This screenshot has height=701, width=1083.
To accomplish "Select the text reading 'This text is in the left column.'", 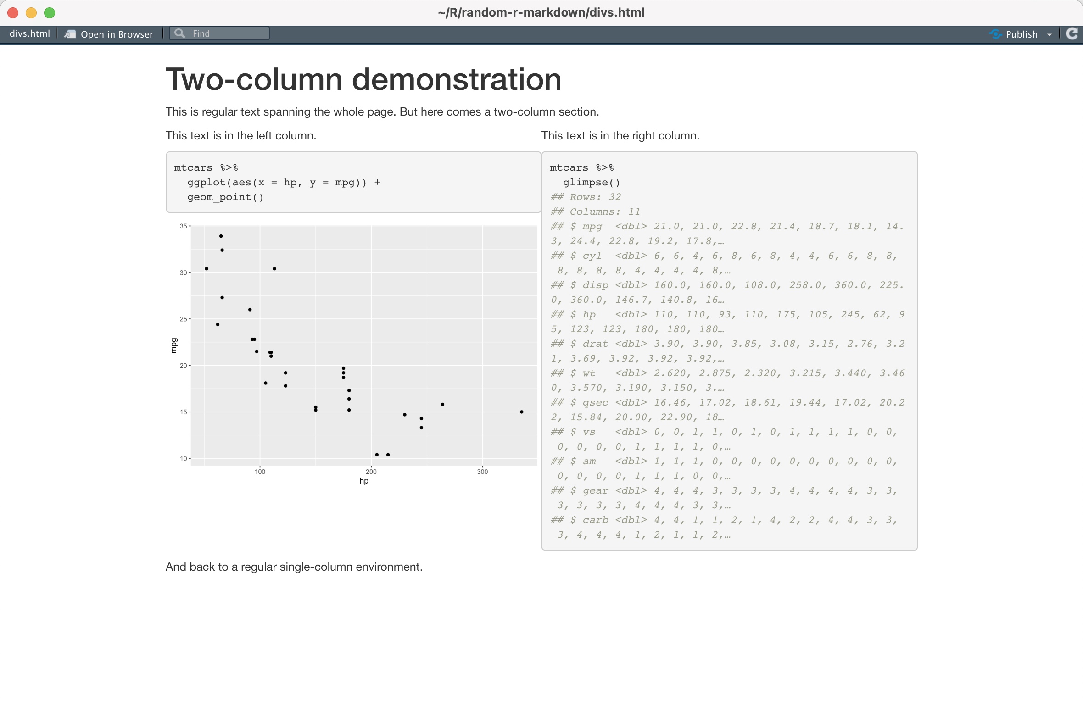I will (x=240, y=135).
